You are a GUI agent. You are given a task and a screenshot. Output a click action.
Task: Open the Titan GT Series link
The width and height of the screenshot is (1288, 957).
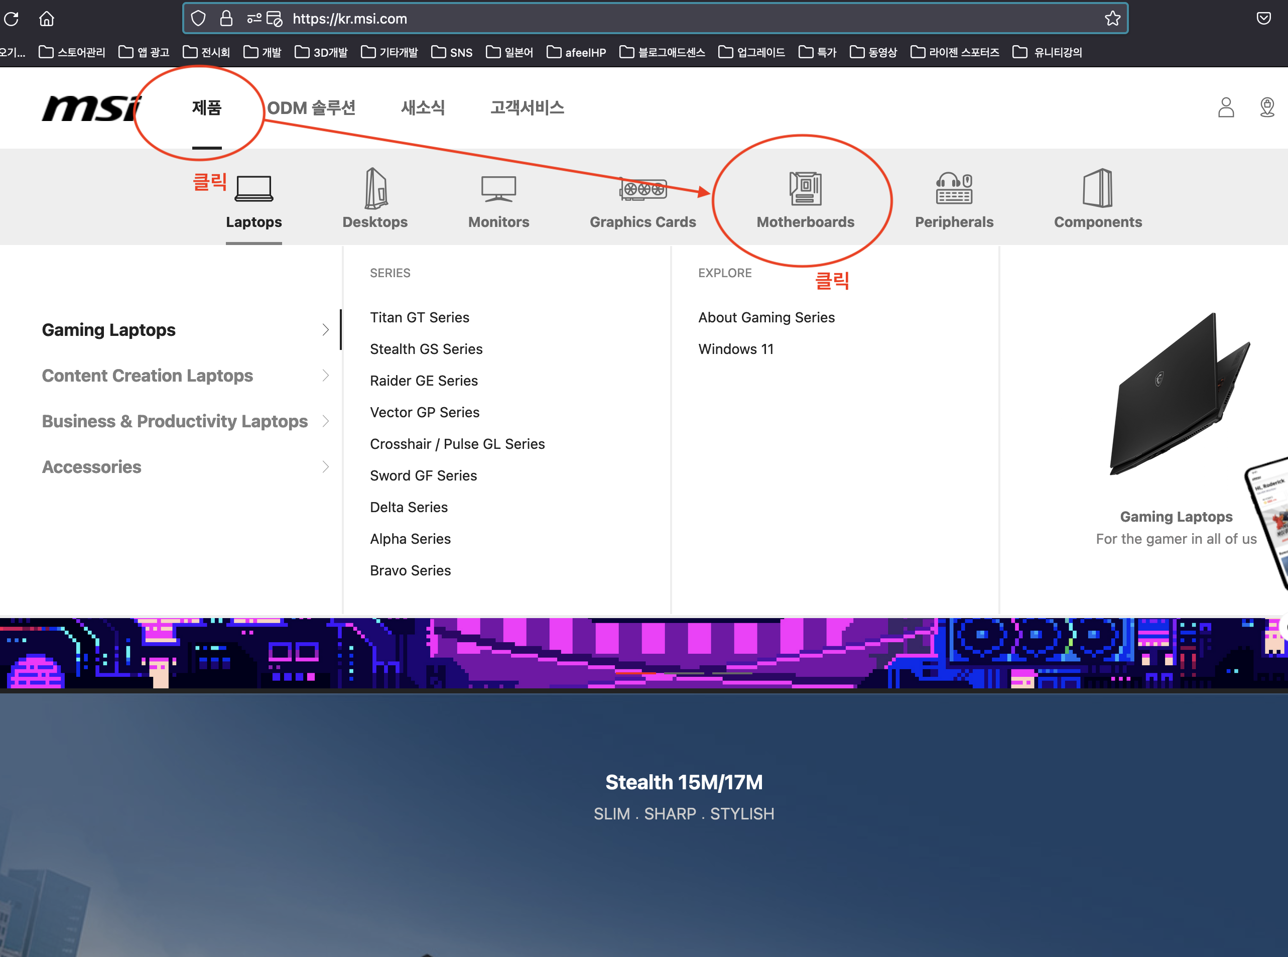pyautogui.click(x=419, y=317)
